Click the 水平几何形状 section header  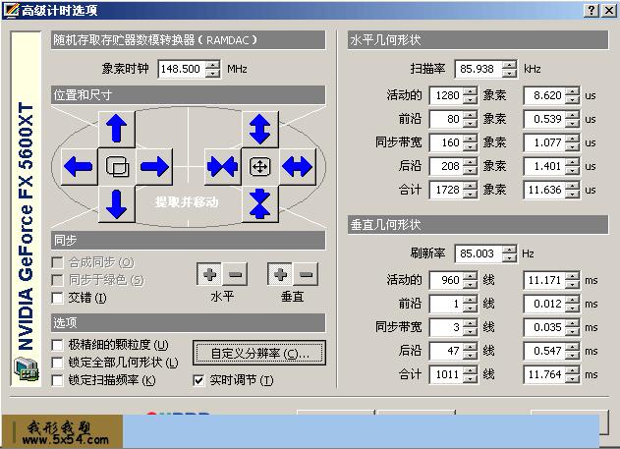[478, 40]
